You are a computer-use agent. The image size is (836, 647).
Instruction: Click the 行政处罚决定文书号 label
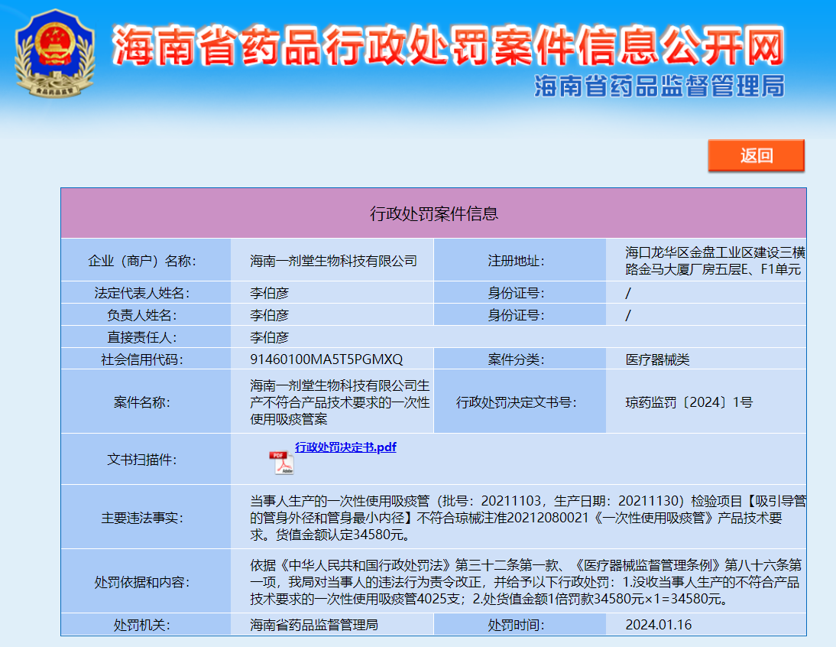pyautogui.click(x=516, y=402)
